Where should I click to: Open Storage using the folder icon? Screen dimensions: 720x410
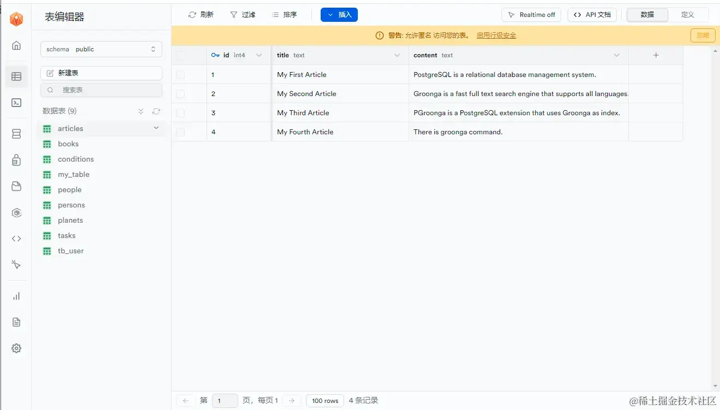point(16,186)
